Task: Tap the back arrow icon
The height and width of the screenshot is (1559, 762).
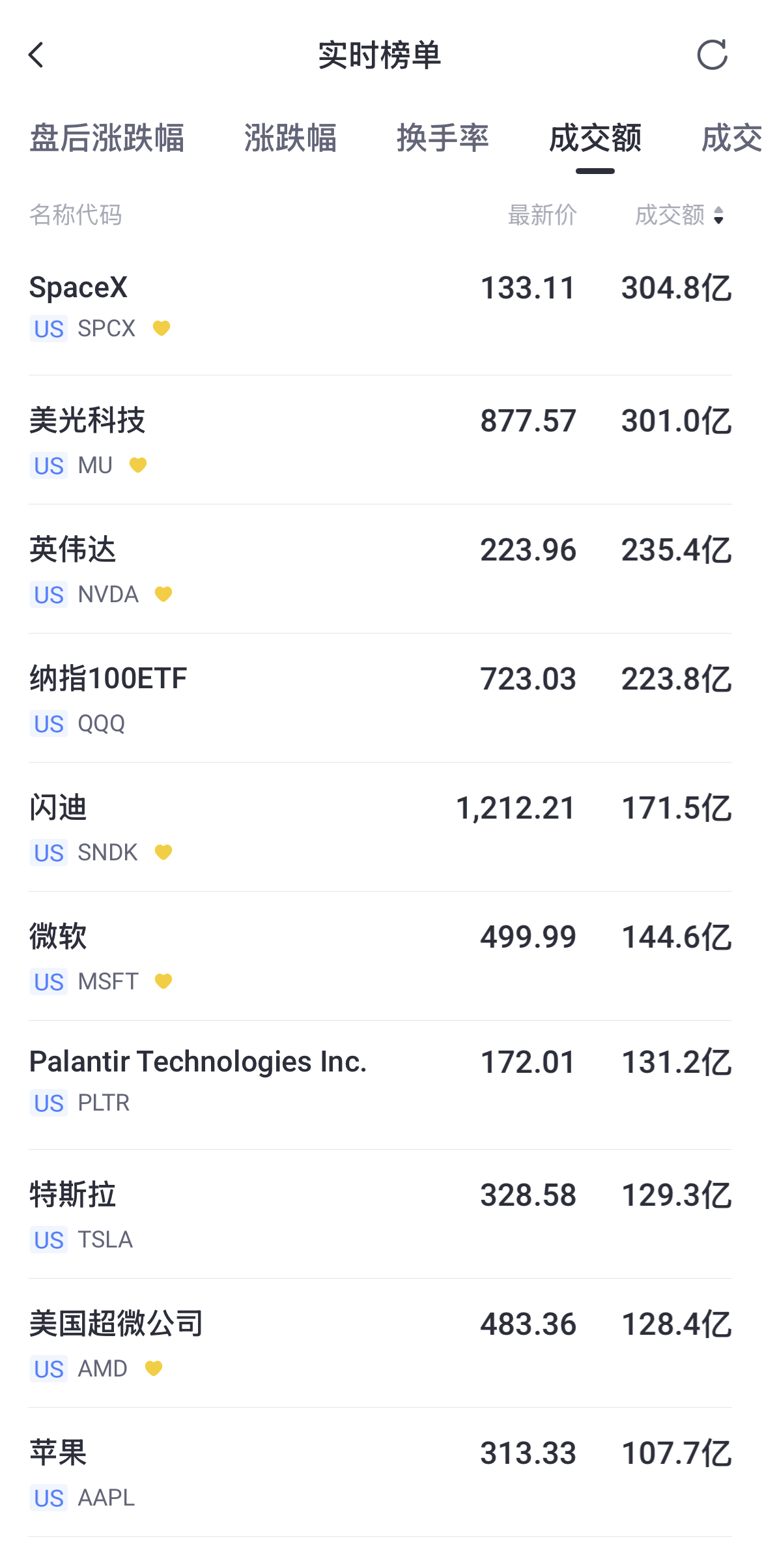Action: [36, 55]
